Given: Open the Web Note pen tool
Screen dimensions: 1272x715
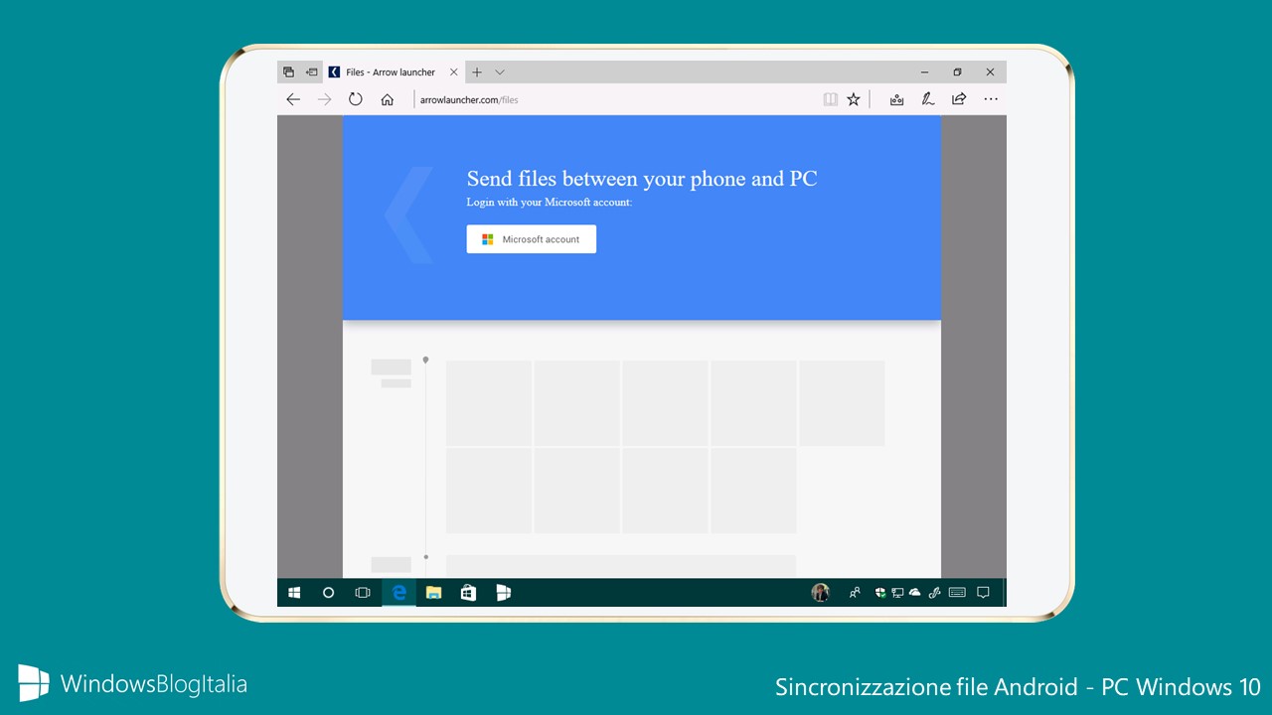Looking at the screenshot, I should (927, 99).
